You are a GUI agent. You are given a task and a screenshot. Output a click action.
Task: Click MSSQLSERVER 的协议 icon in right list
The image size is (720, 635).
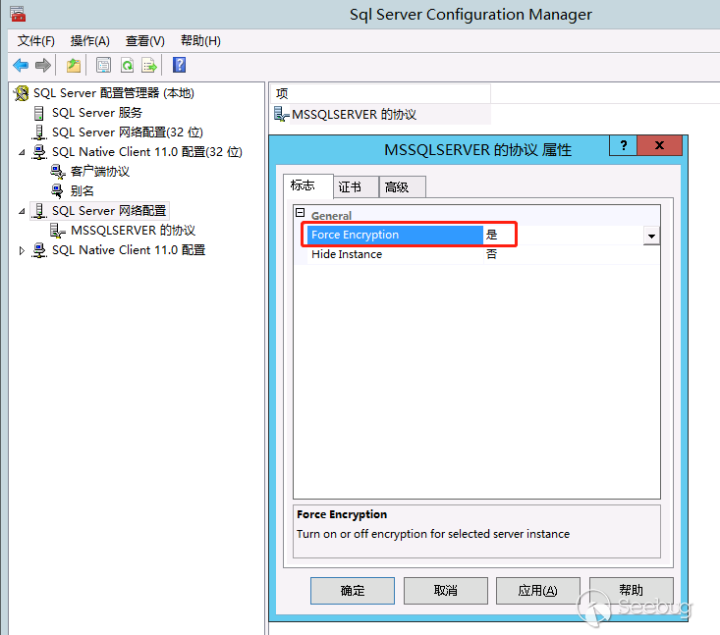[x=281, y=114]
